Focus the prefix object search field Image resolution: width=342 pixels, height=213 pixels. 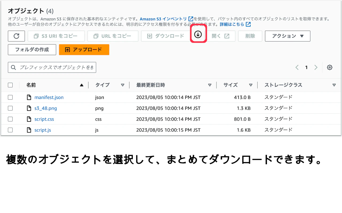point(52,67)
